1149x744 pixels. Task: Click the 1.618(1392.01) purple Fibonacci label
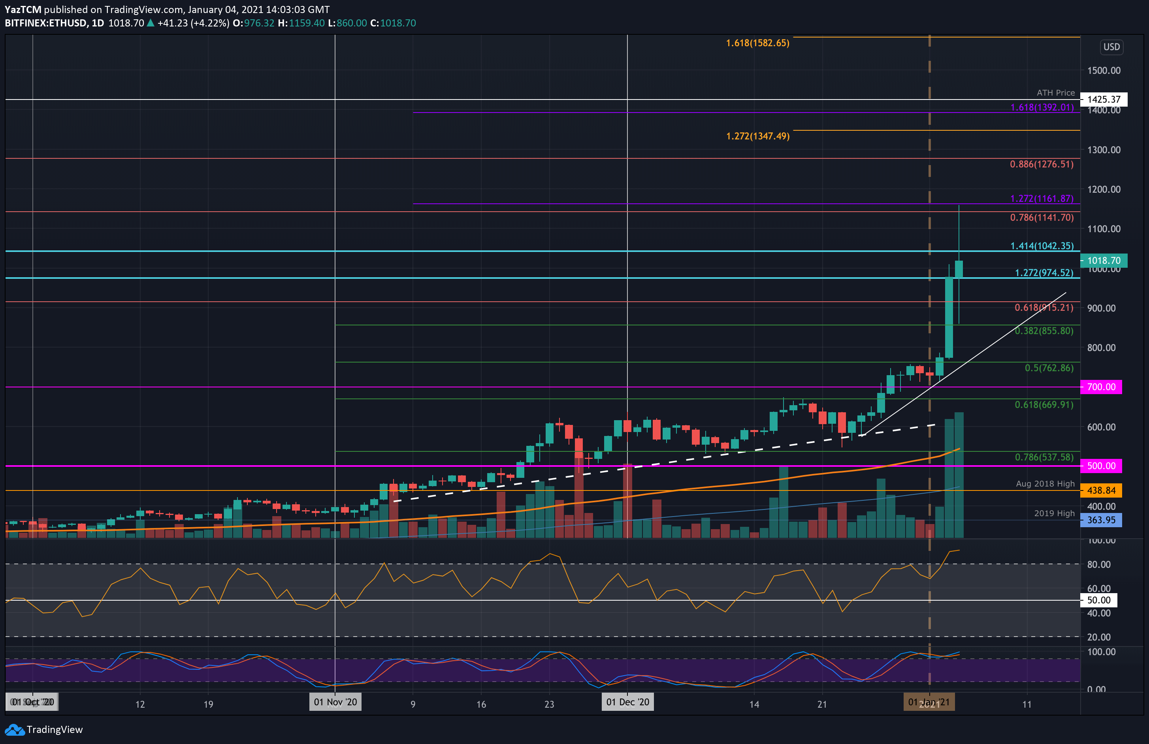coord(1042,107)
